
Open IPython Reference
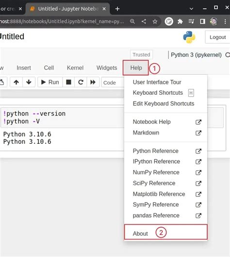pyautogui.click(x=165, y=161)
